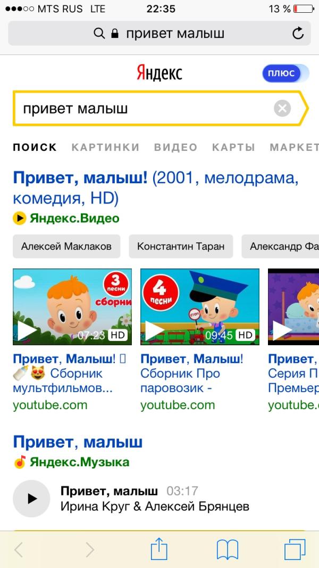Toggle the Плюс switch

coord(286,74)
